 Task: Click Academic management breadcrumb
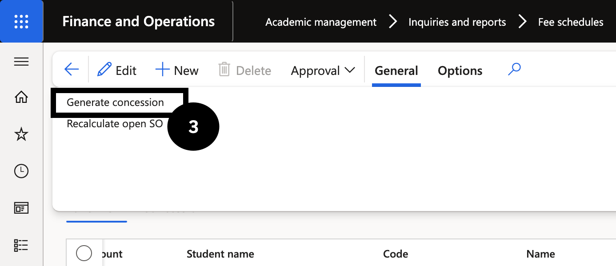321,22
